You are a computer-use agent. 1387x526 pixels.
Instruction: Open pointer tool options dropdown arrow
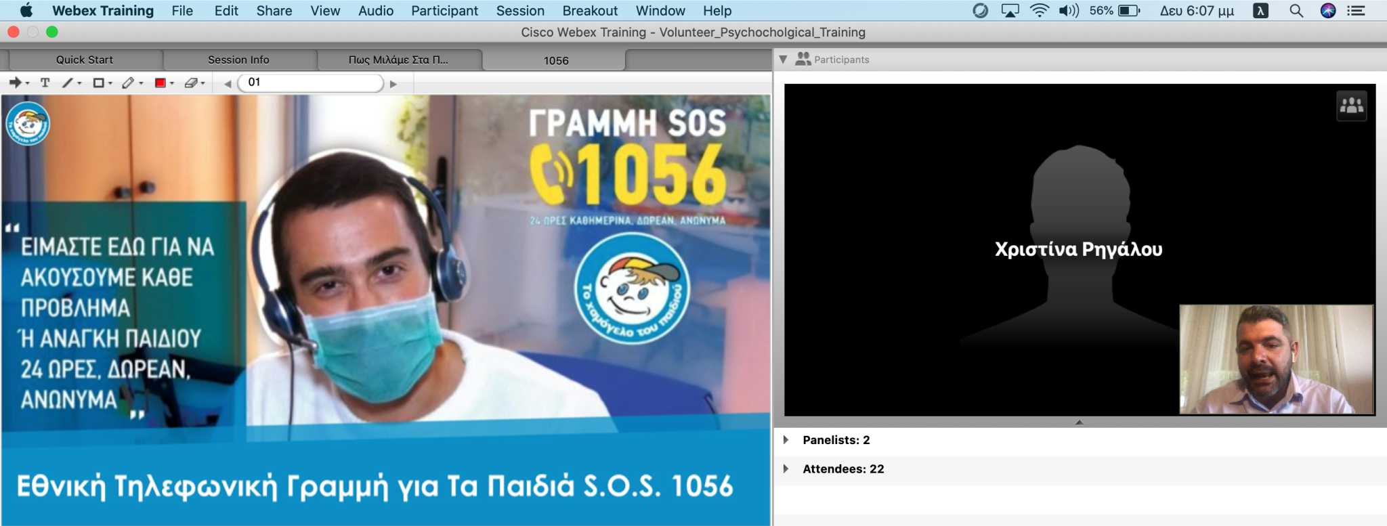click(x=27, y=83)
